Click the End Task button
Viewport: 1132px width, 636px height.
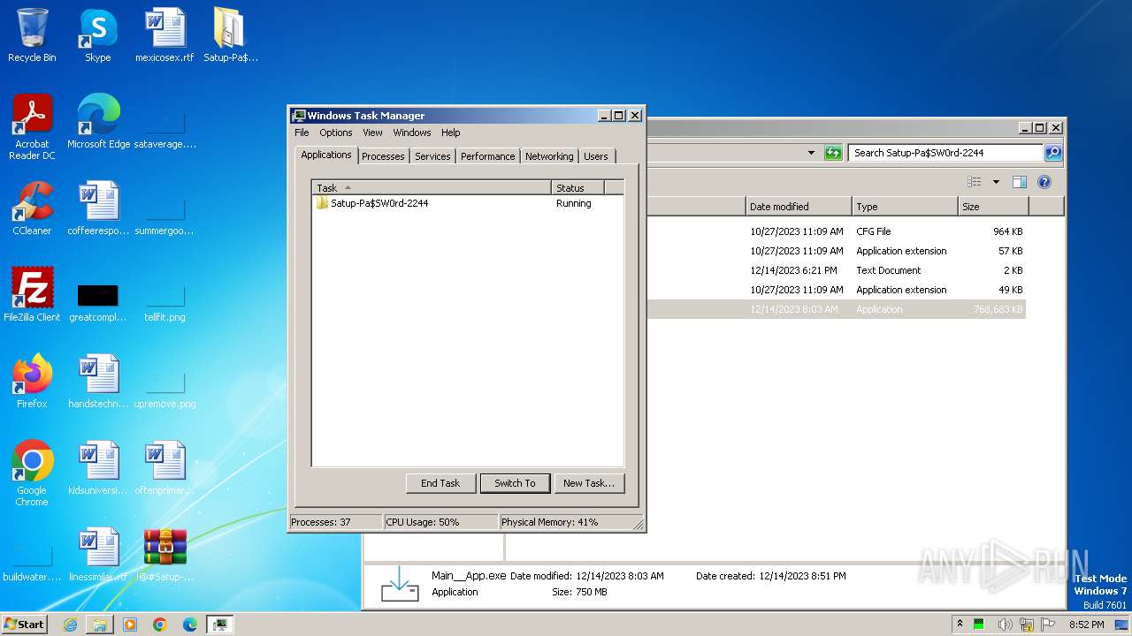click(x=440, y=483)
